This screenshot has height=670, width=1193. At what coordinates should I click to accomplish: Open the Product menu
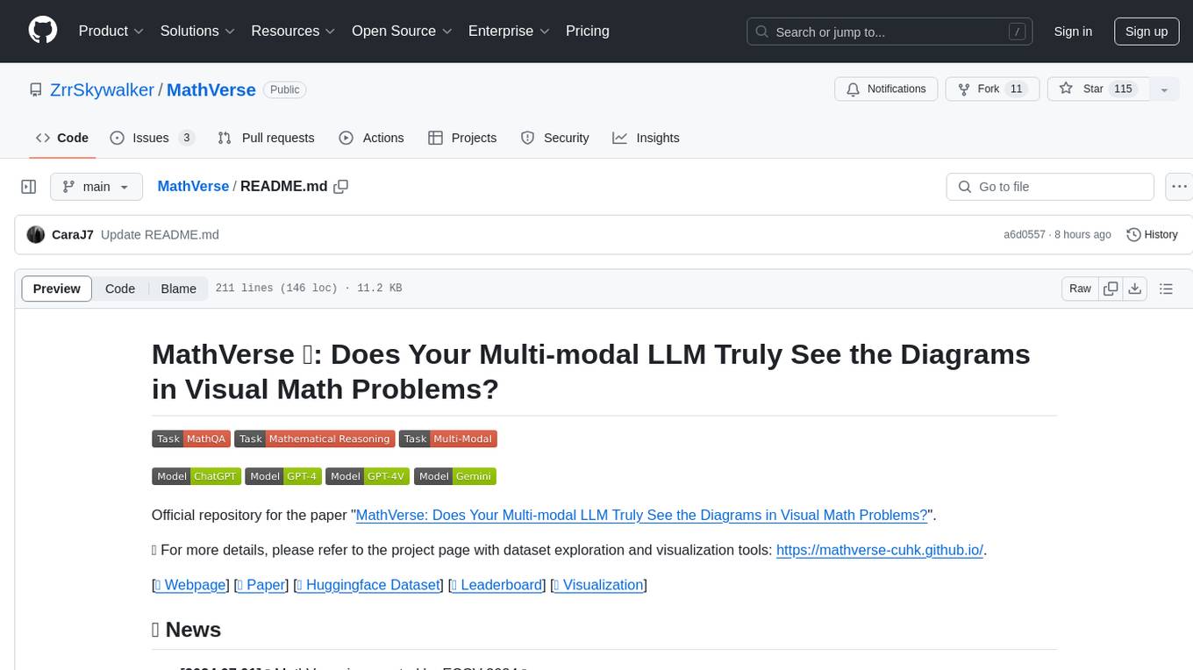pos(111,31)
